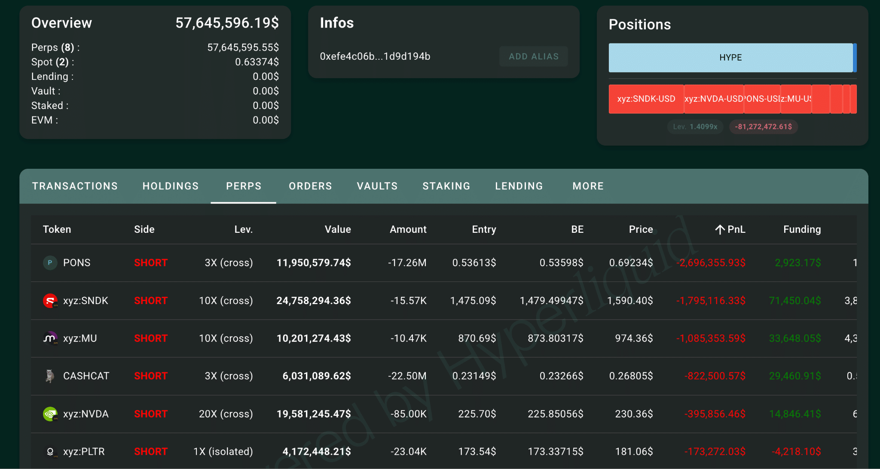
Task: Select the xyz:SNDK-USD red position segment
Action: 646,99
